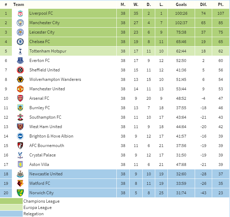Click the Relegation legend blue swatch
The height and width of the screenshot is (217, 230).
pos(11,214)
